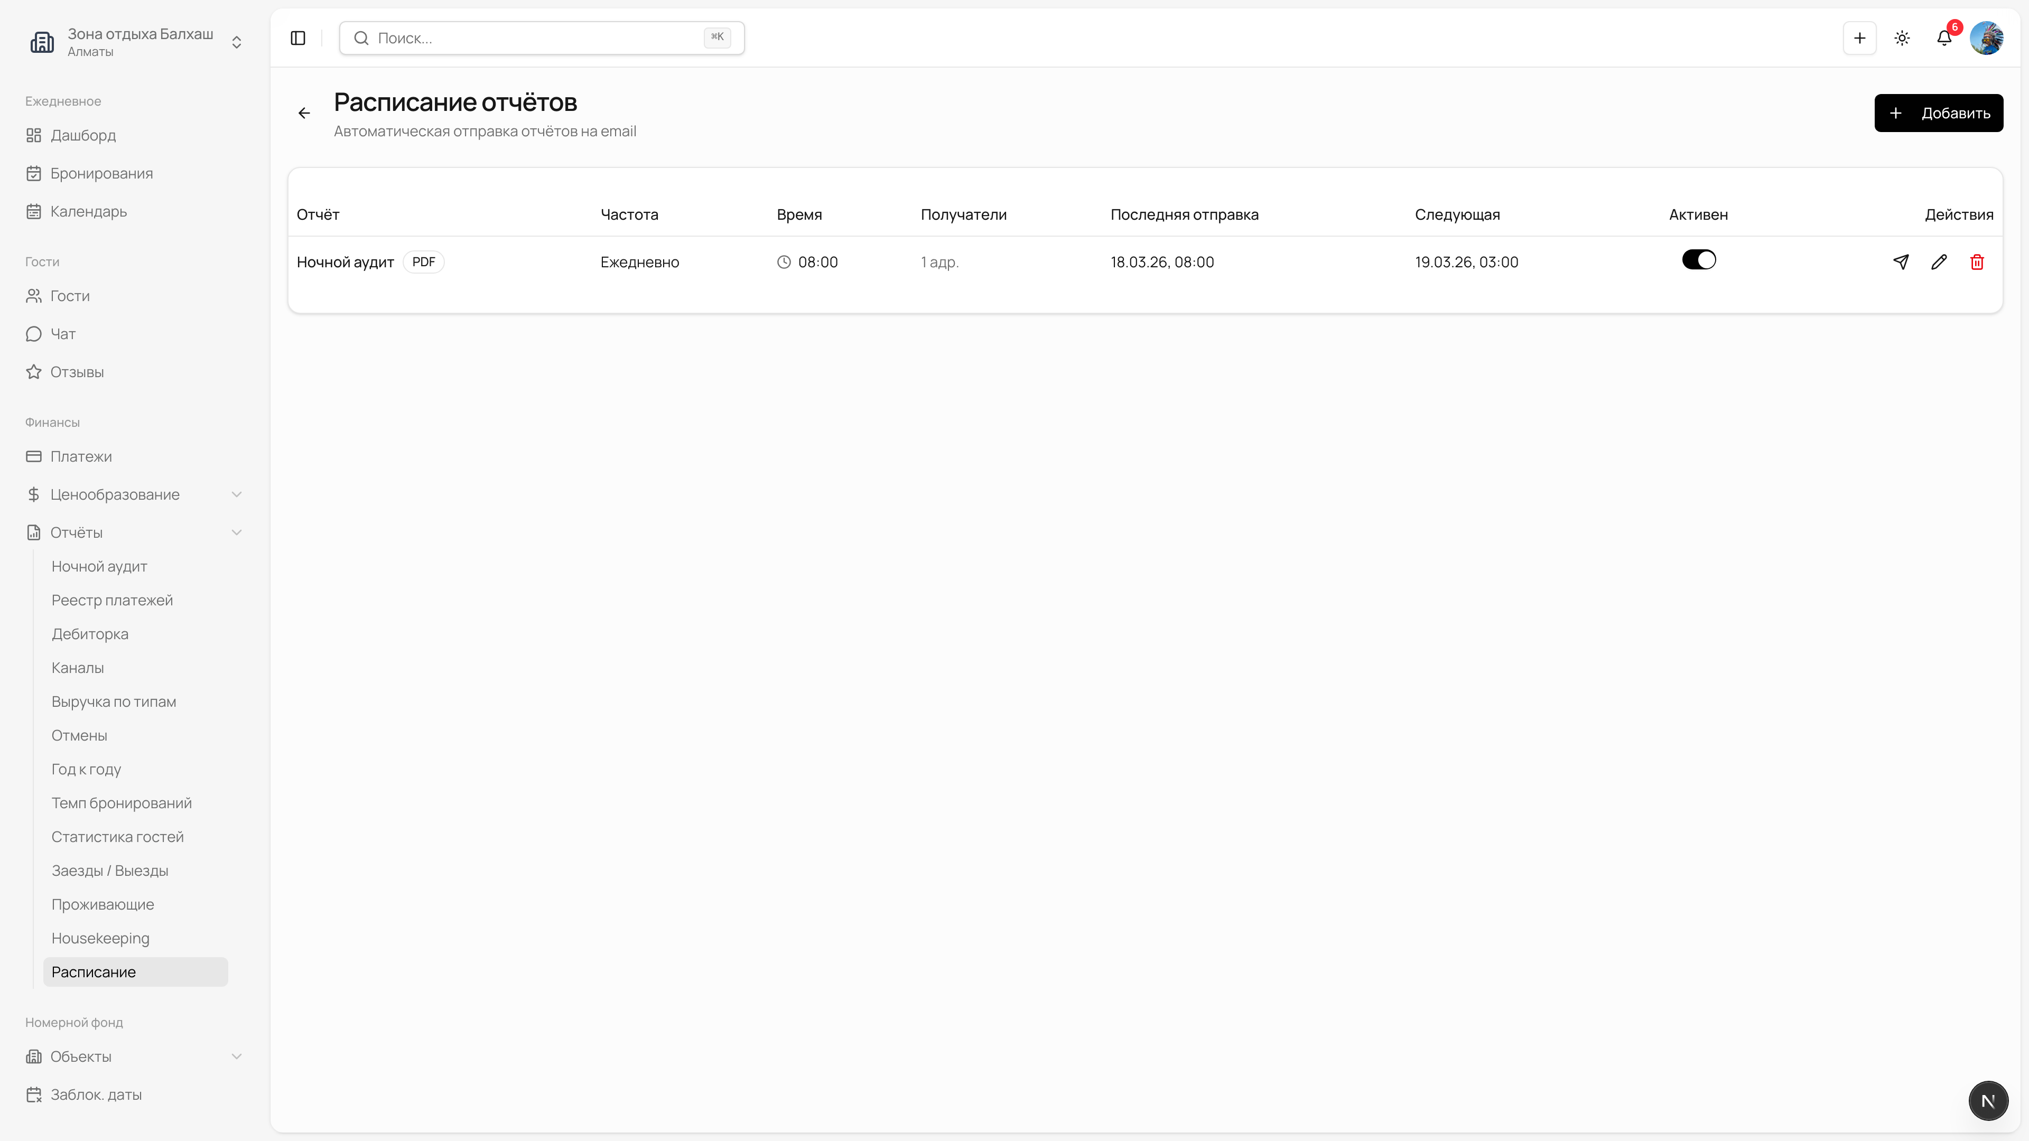The height and width of the screenshot is (1141, 2029).
Task: Go back with the left arrow
Action: pos(304,114)
